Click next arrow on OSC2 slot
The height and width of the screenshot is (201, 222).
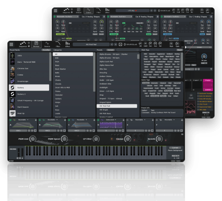[61, 131]
